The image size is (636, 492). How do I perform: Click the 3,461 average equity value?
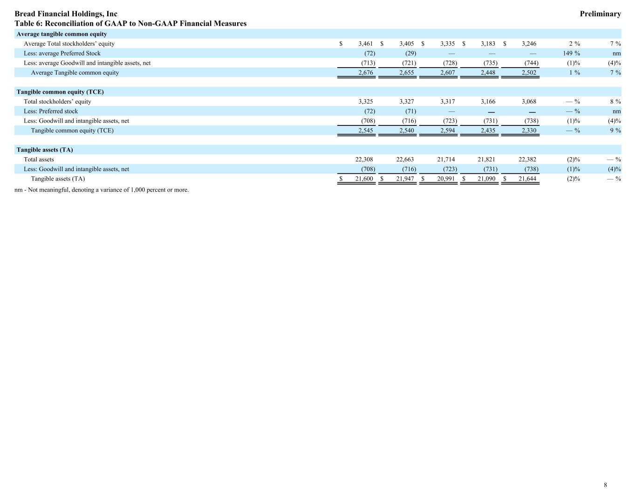pos(365,44)
